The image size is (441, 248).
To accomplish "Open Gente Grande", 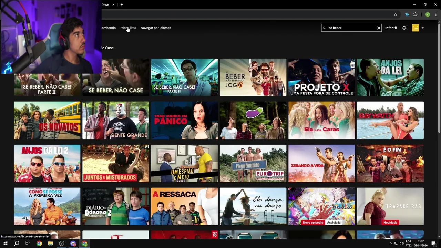I will 116,120.
